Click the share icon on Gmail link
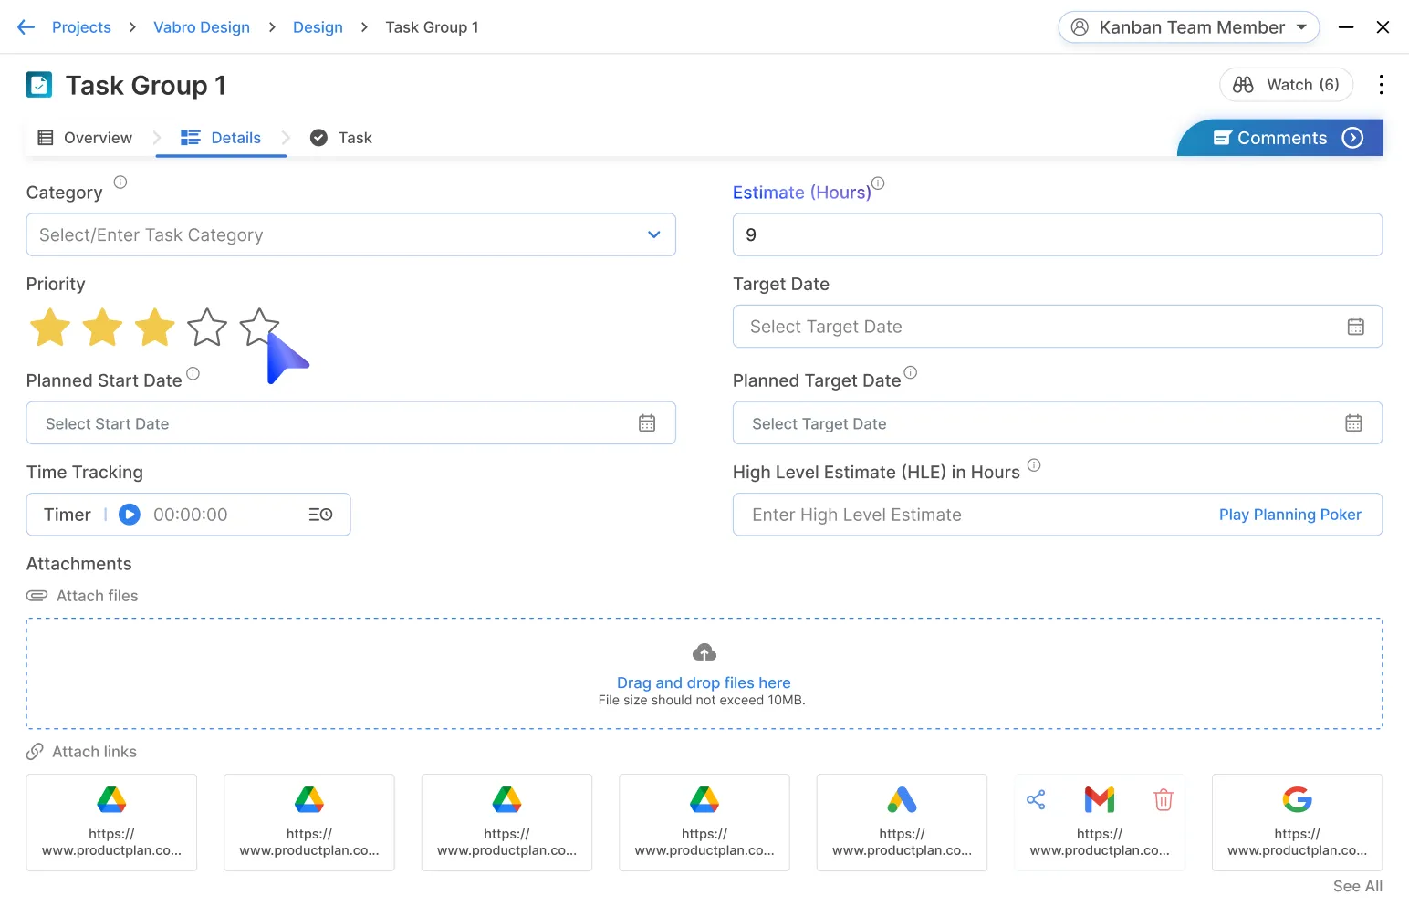Screen dimensions: 1409x906 point(1036,800)
